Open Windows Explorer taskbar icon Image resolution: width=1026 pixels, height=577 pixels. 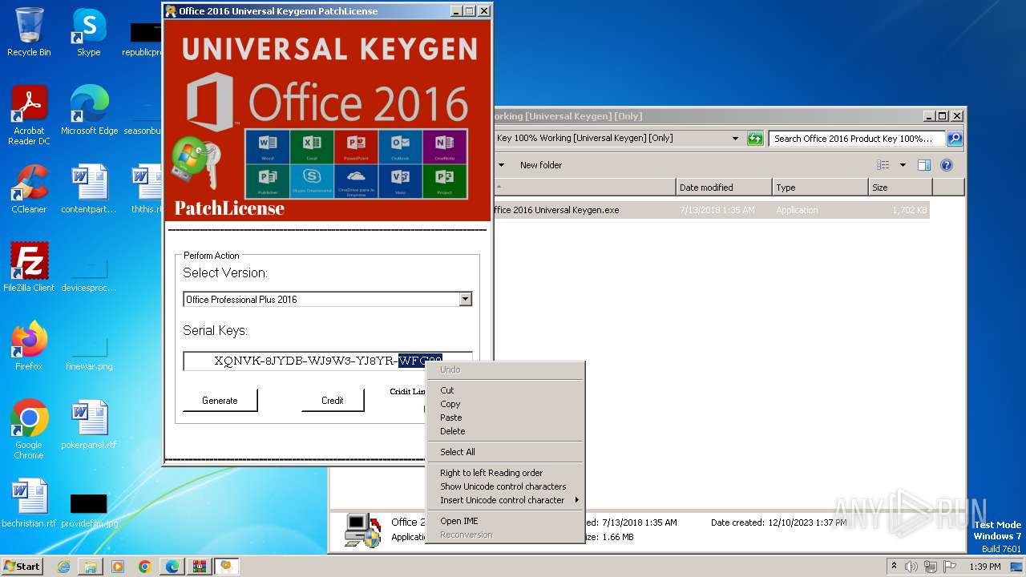[x=91, y=567]
